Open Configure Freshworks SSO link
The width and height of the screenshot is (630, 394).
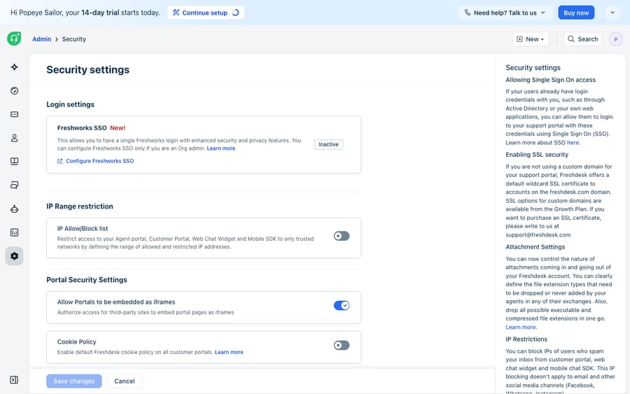pyautogui.click(x=99, y=161)
